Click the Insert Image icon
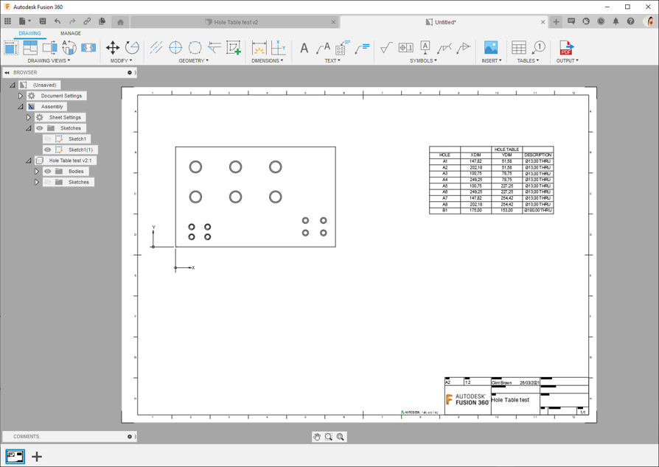This screenshot has height=467, width=659. tap(490, 48)
